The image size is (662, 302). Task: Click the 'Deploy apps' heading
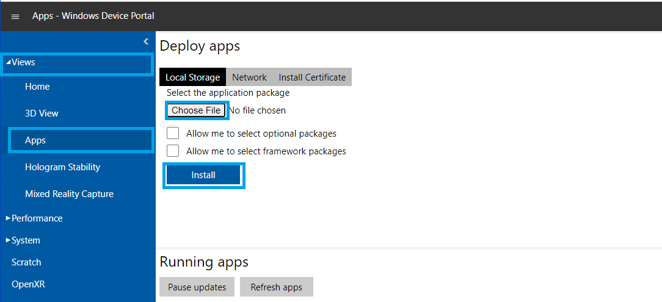tap(200, 46)
